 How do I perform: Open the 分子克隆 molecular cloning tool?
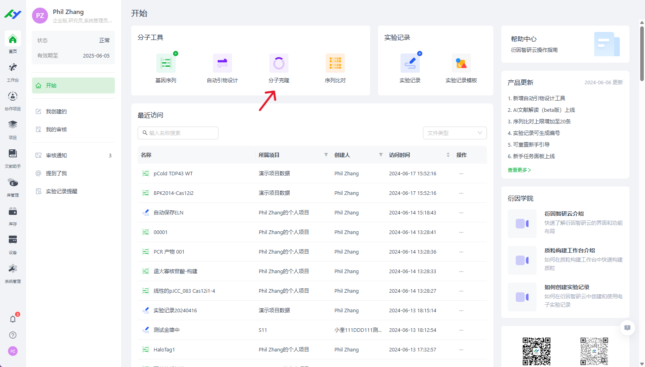tap(278, 63)
